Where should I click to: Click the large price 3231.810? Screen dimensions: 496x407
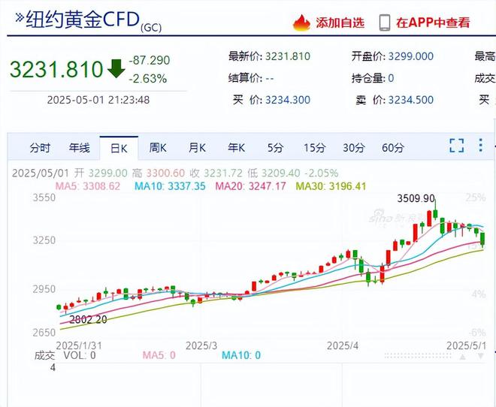pyautogui.click(x=56, y=69)
